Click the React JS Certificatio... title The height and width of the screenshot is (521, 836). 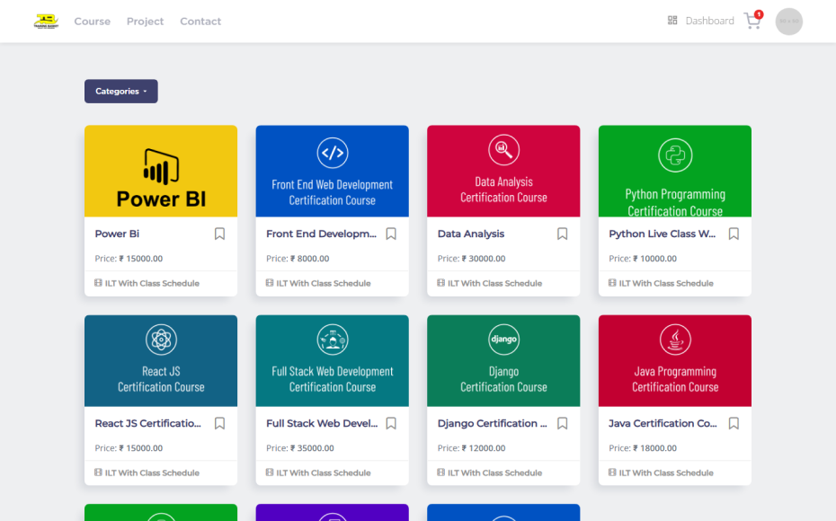147,423
